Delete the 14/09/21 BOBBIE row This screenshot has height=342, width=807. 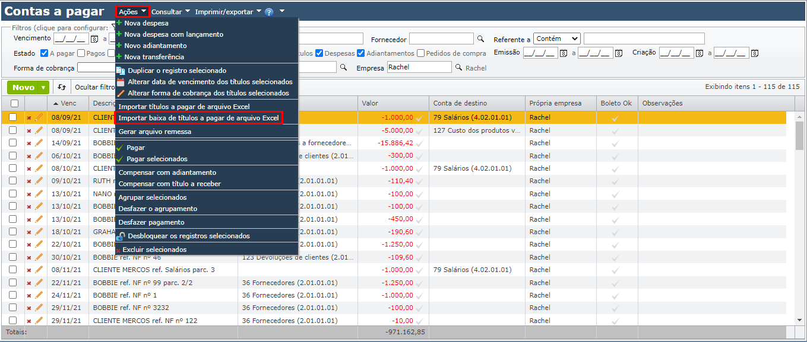[x=29, y=143]
